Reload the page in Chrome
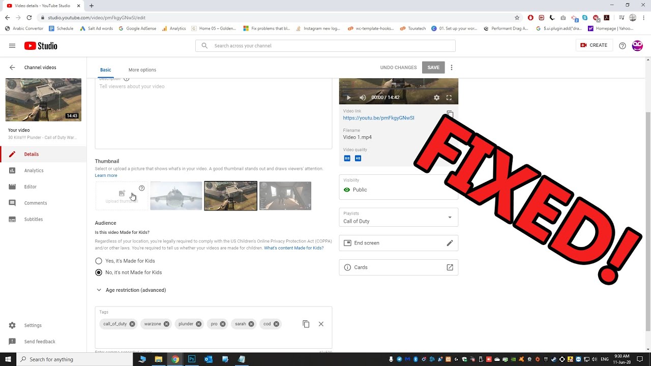This screenshot has height=366, width=651. (29, 18)
